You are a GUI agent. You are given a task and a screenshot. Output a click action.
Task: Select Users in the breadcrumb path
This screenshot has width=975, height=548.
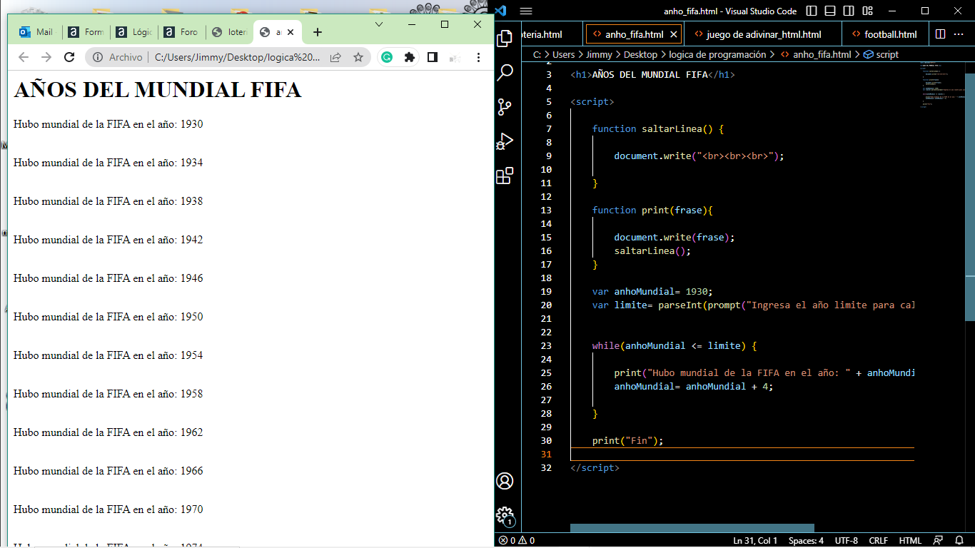[x=563, y=54]
